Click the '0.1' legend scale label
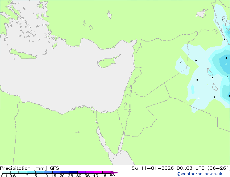 point(4,176)
